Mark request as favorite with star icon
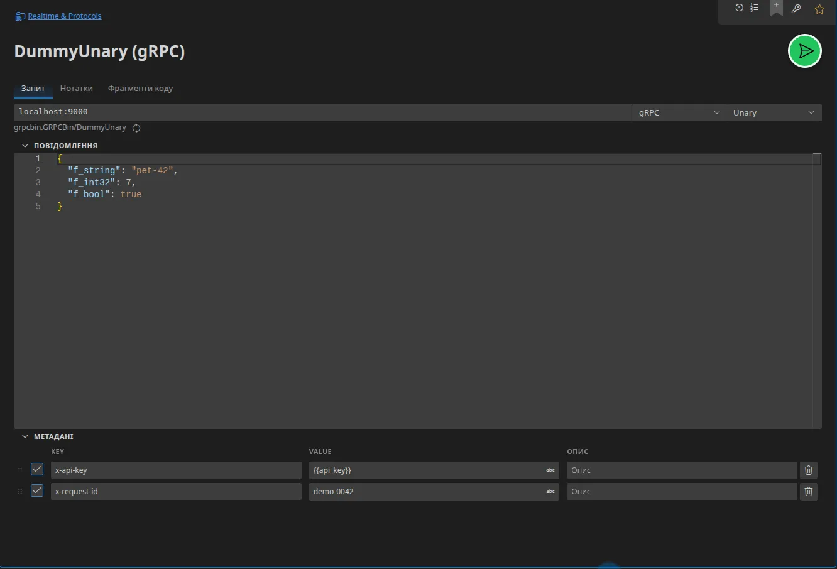Viewport: 837px width, 569px height. (x=819, y=9)
